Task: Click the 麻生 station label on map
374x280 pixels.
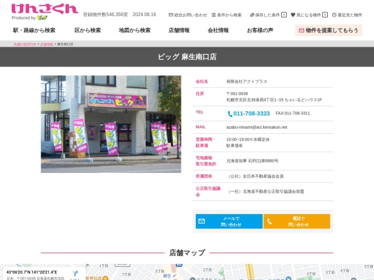Action: coord(167,276)
